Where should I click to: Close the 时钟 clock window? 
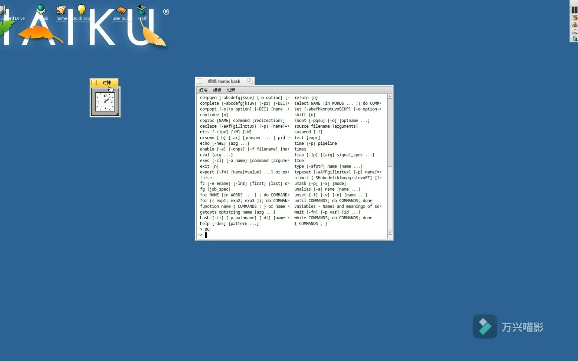pyautogui.click(x=94, y=82)
